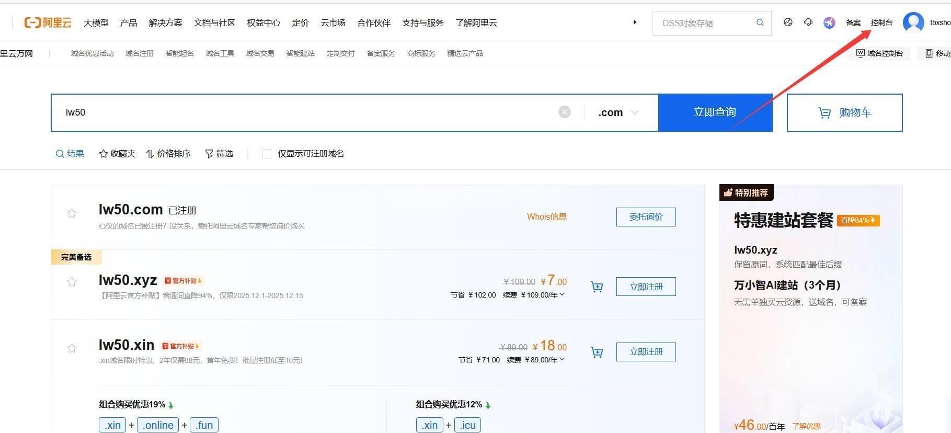Open 智能建站 sub-nav link
The height and width of the screenshot is (433, 951).
pos(301,53)
